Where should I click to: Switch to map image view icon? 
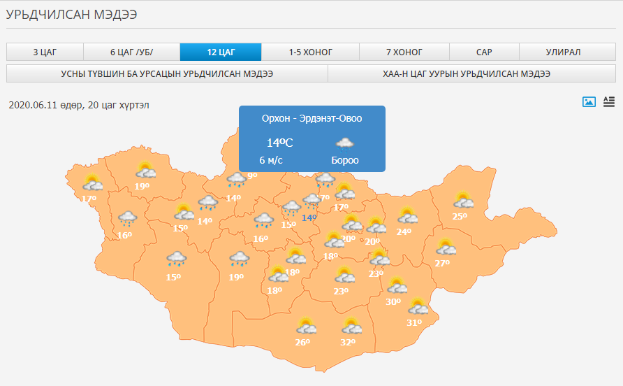589,102
